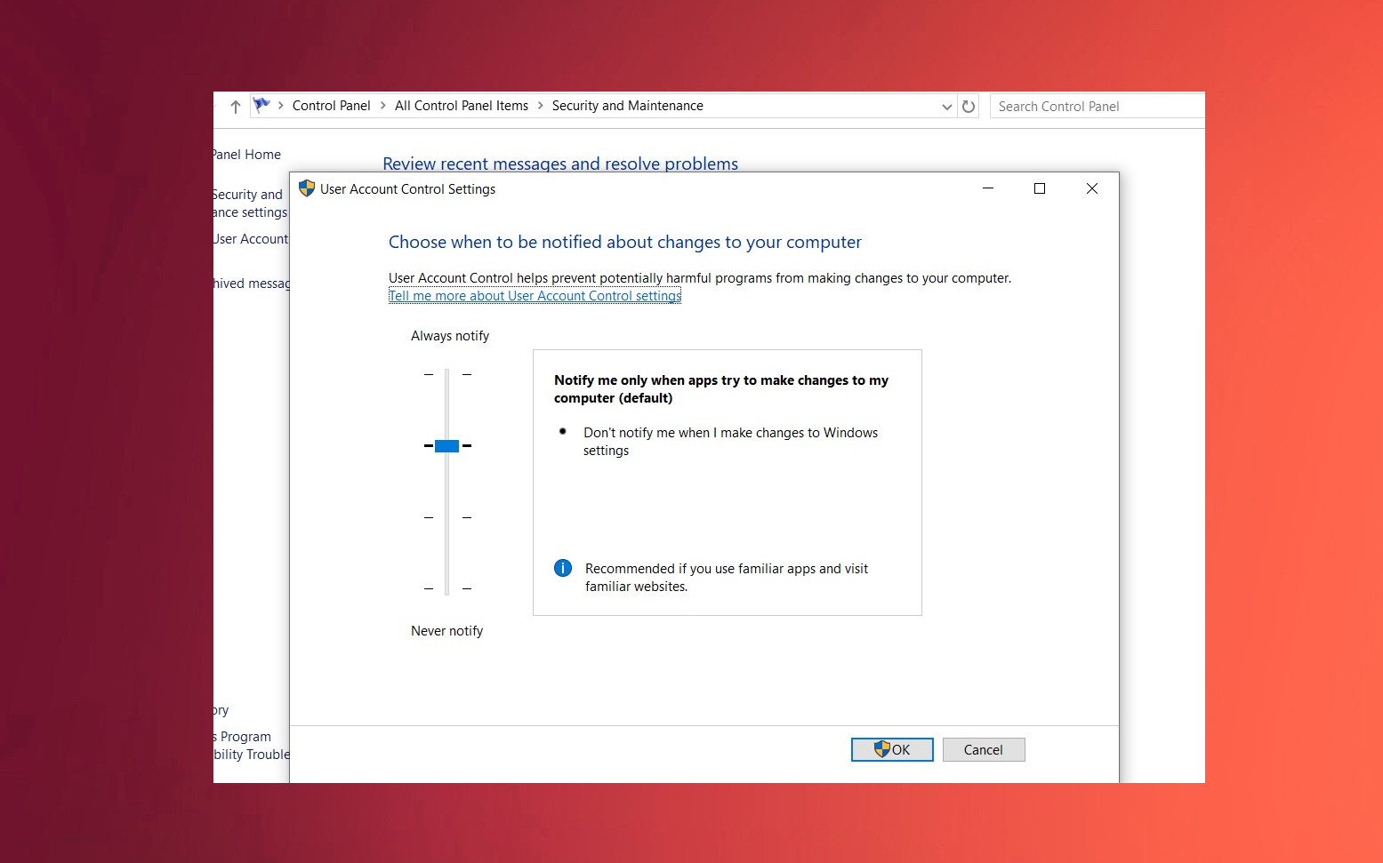Viewport: 1383px width, 863px height.
Task: Click the Up arrow in Control Panel address bar
Action: (236, 107)
